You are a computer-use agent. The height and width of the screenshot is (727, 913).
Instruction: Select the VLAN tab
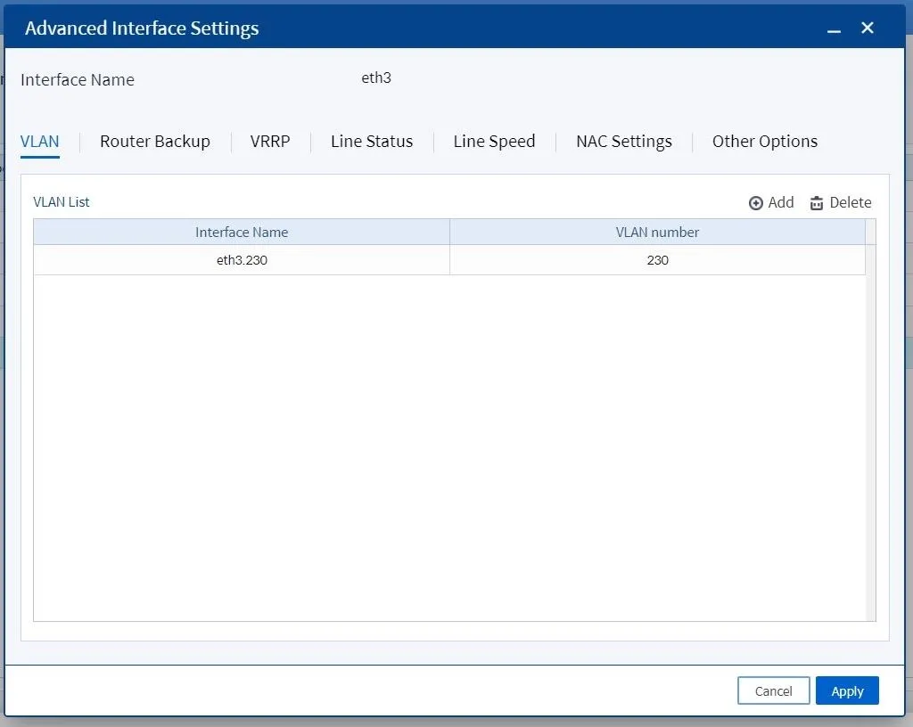39,142
